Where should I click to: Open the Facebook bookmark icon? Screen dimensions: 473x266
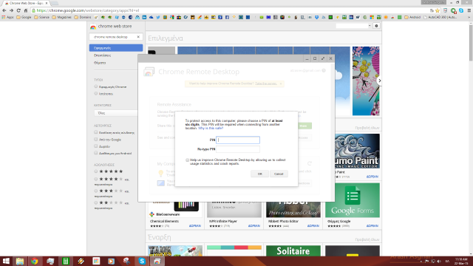(227, 17)
